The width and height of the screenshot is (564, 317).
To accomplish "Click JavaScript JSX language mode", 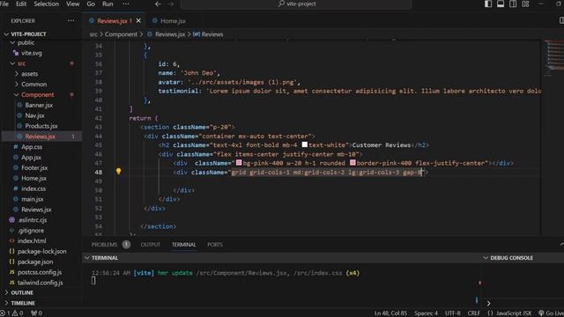I will point(514,313).
